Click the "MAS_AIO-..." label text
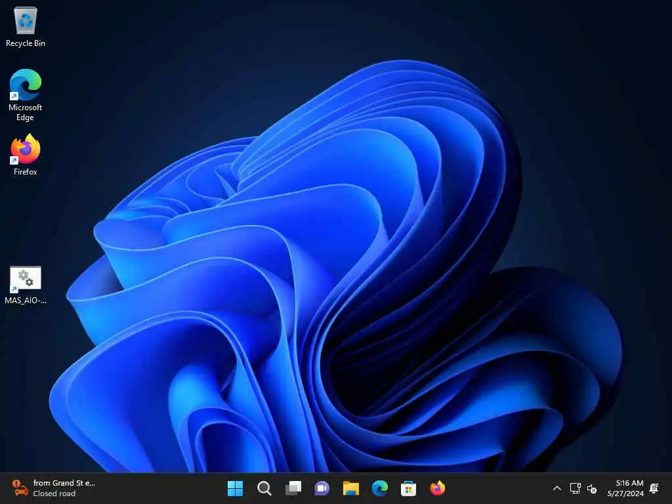The width and height of the screenshot is (672, 504). [x=26, y=301]
